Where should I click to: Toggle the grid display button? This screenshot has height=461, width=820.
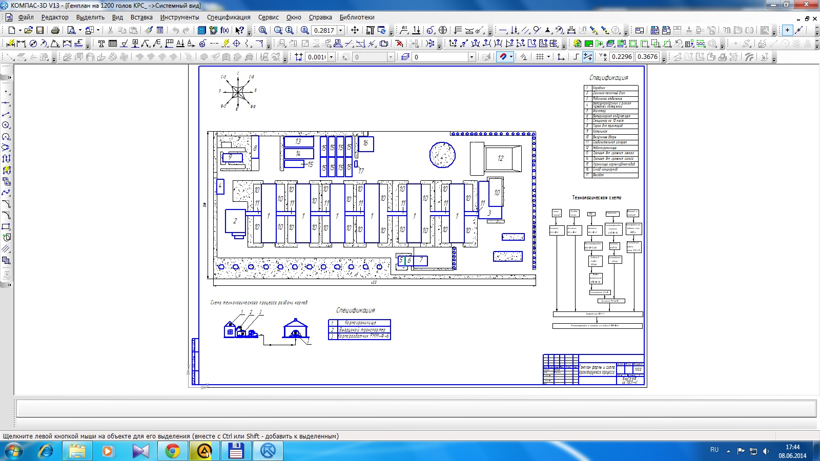click(540, 57)
